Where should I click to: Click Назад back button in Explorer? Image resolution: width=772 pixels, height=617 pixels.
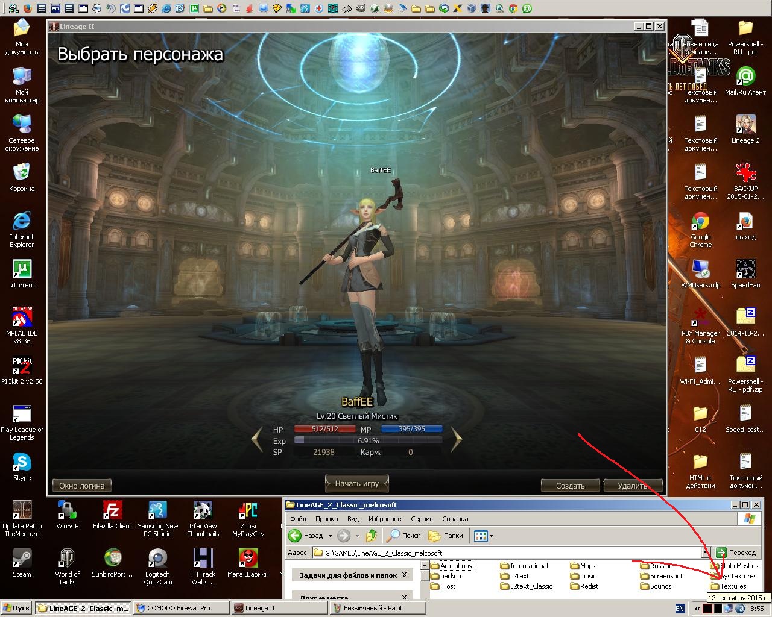point(306,535)
